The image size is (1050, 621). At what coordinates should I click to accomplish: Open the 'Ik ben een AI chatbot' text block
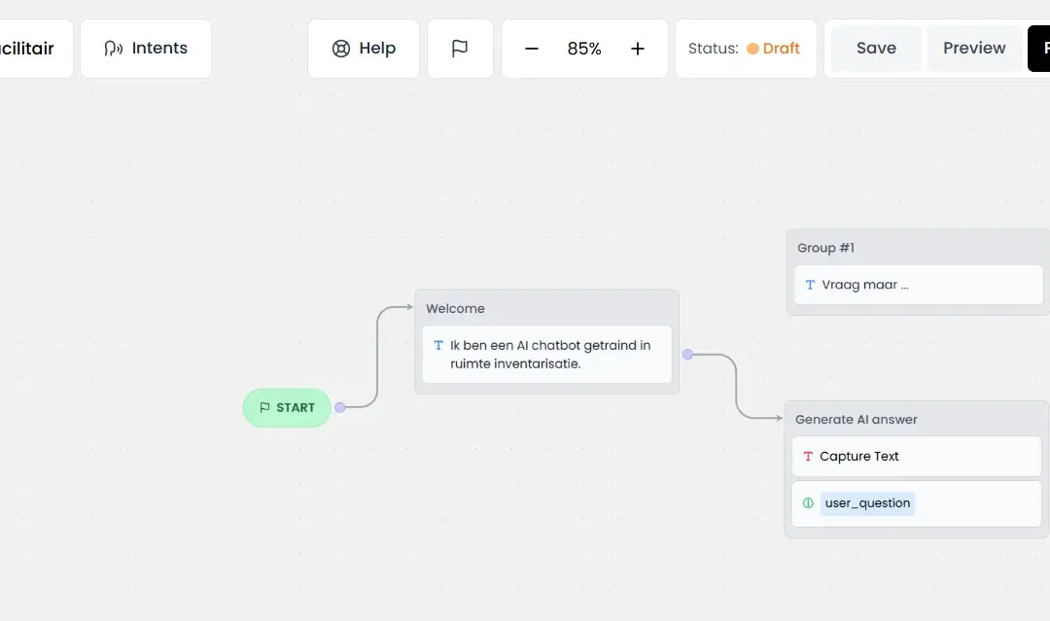[x=547, y=355]
